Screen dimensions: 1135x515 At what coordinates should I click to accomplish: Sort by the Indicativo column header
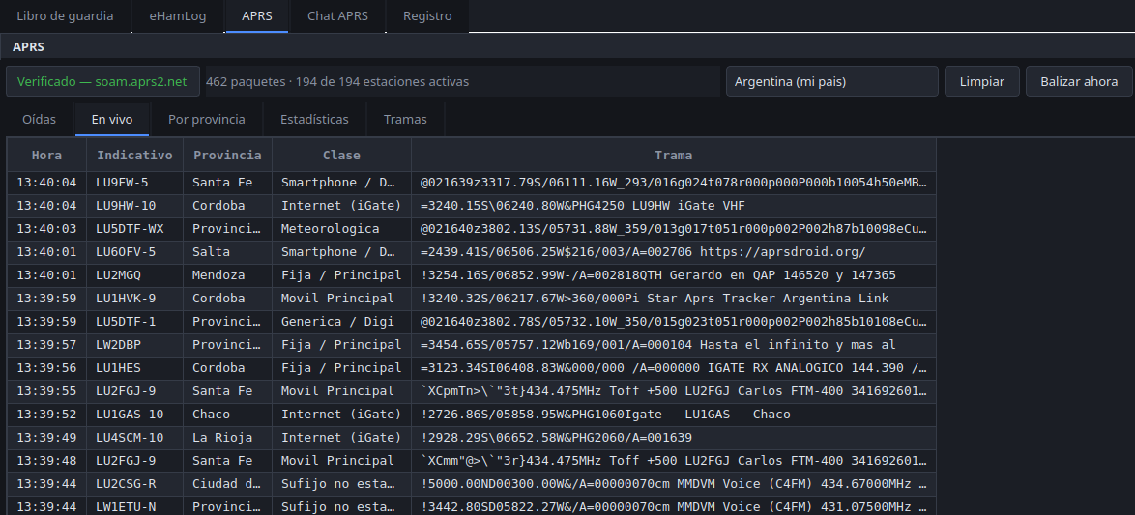pyautogui.click(x=134, y=155)
